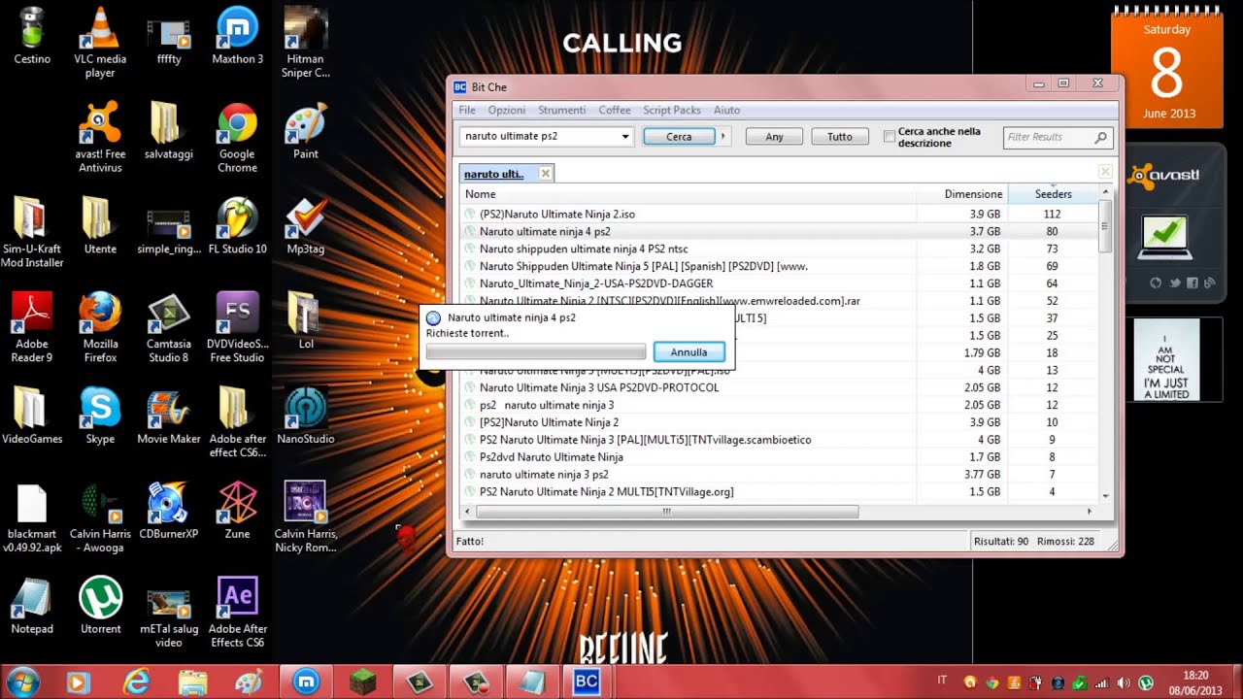Screen dimensions: 1243x699
Task: Select PS2 Naruto Ultimate Ninja 2 MULTI5[TNTVillage.org]
Action: tap(780, 492)
